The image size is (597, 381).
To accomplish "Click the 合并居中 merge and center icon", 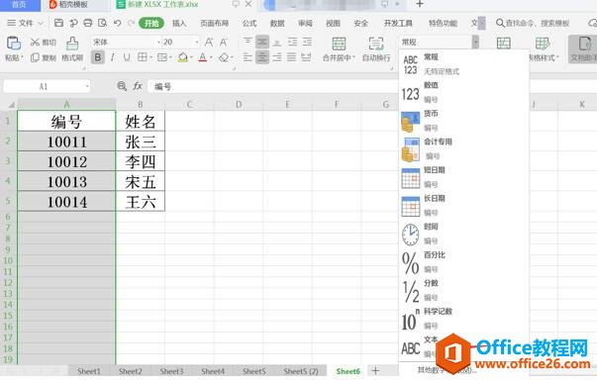I will pyautogui.click(x=339, y=44).
